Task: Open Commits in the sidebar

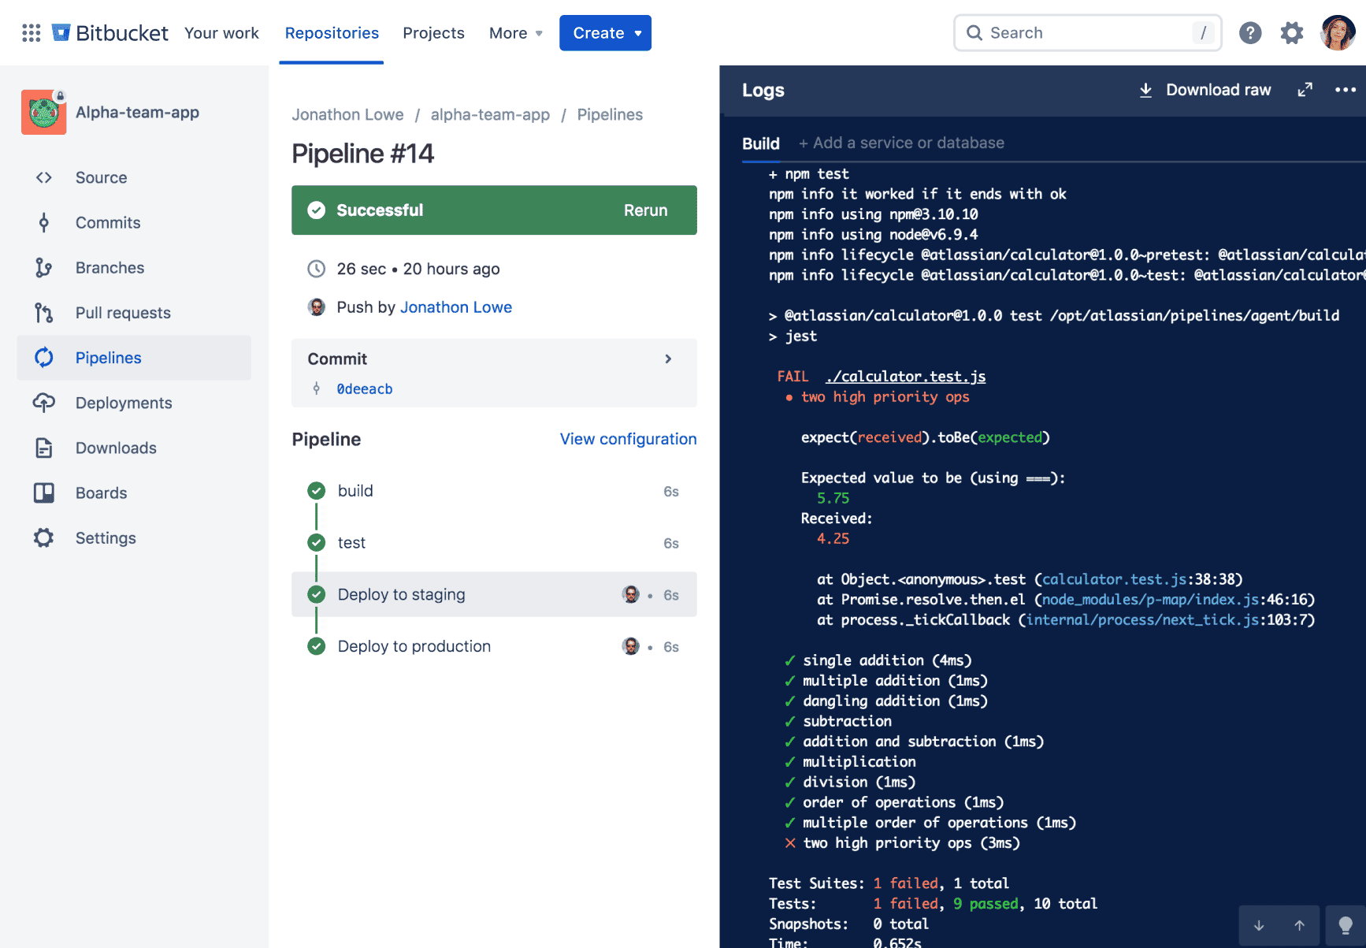Action: click(x=134, y=222)
